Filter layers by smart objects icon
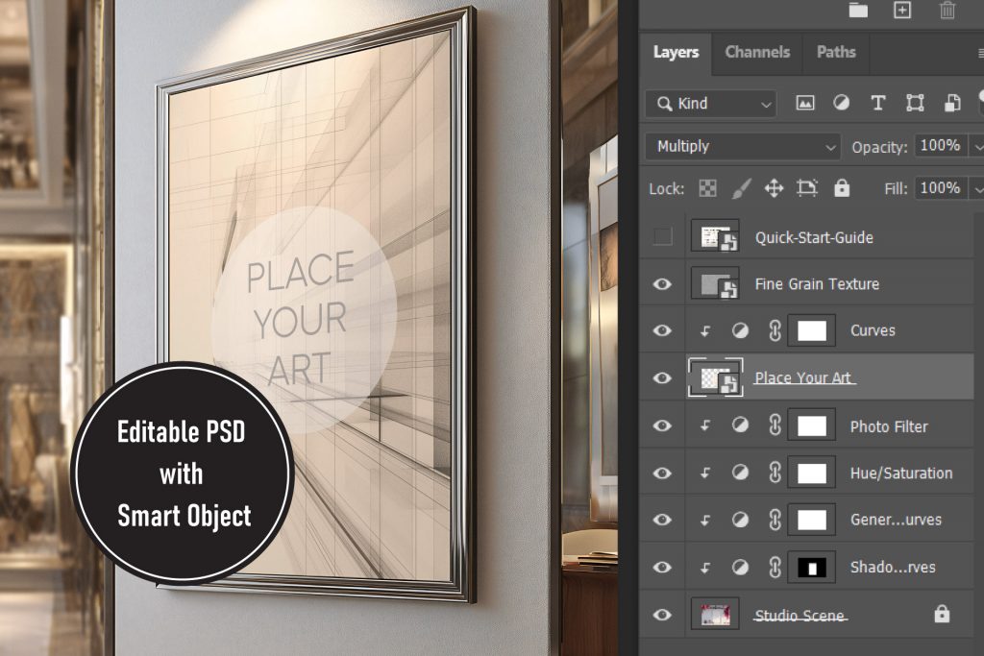984x656 pixels. 952,103
